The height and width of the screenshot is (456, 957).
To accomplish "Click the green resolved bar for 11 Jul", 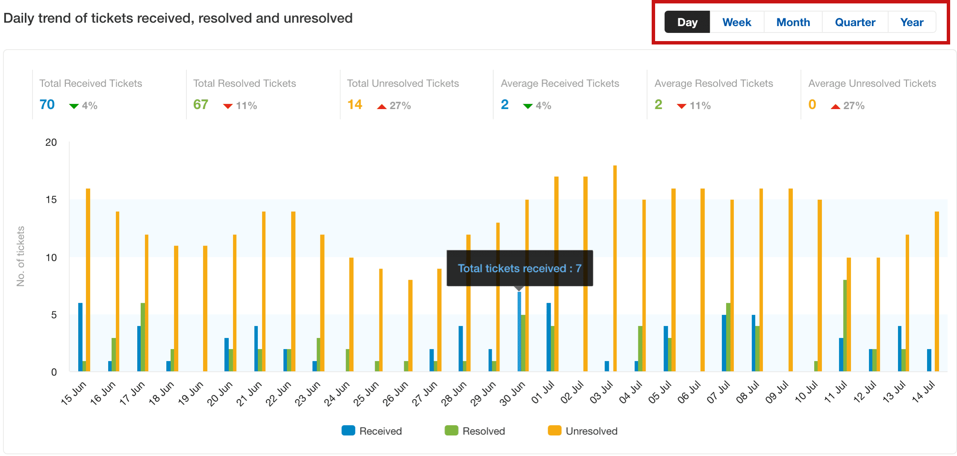I will 845,326.
